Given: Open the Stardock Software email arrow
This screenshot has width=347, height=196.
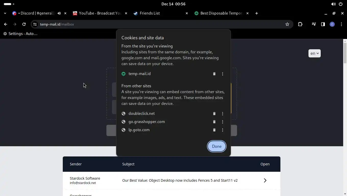Looking at the screenshot, I should (x=265, y=180).
